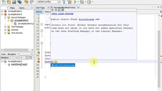The height and width of the screenshot is (91, 162).
Task: Click the Projects panel horizontal scrollbar
Action: tap(16, 50)
